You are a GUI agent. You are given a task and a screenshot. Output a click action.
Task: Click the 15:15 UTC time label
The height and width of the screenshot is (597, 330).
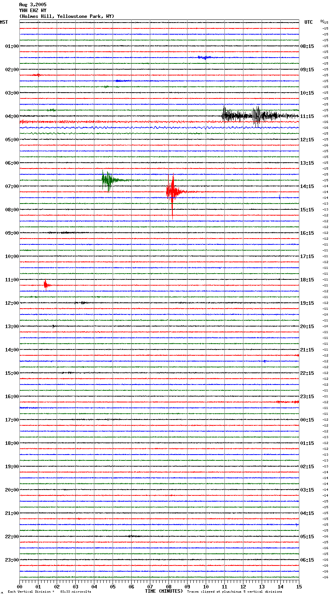tap(307, 210)
